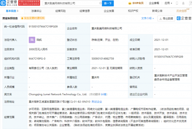Select the 进出口企业代码 label
Viewport: 192px width, 129px height.
[x=138, y=94]
